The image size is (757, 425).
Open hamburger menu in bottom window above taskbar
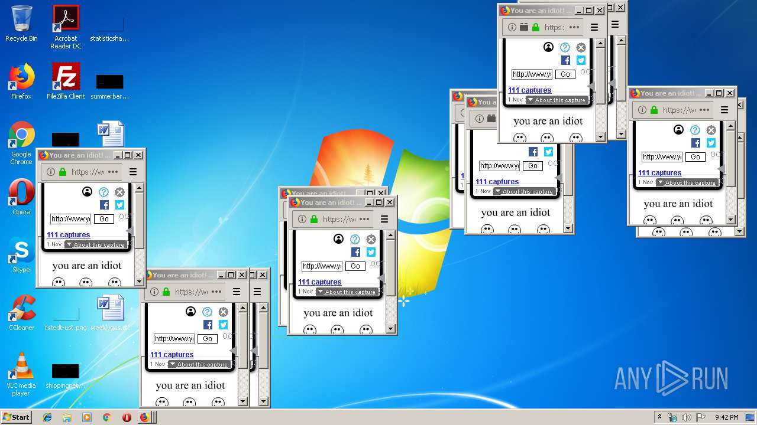237,292
